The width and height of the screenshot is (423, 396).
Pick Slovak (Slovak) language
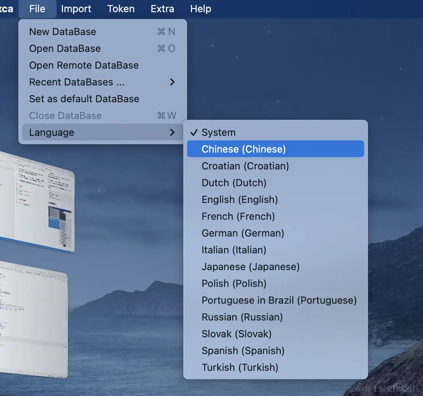click(x=275, y=334)
